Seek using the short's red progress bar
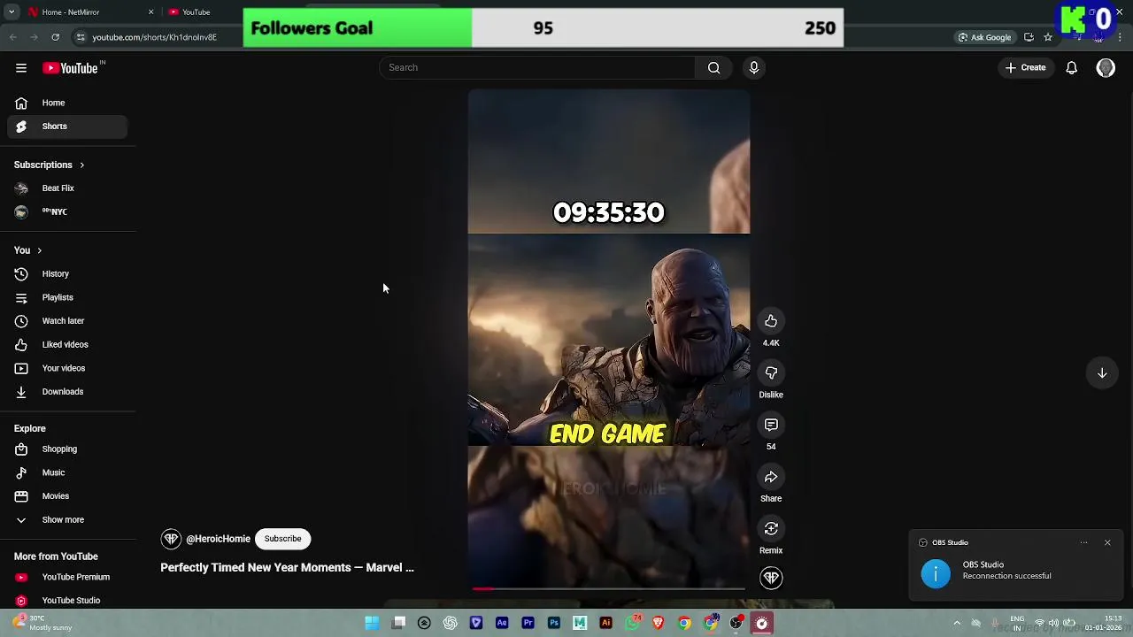This screenshot has width=1133, height=637. click(x=608, y=588)
